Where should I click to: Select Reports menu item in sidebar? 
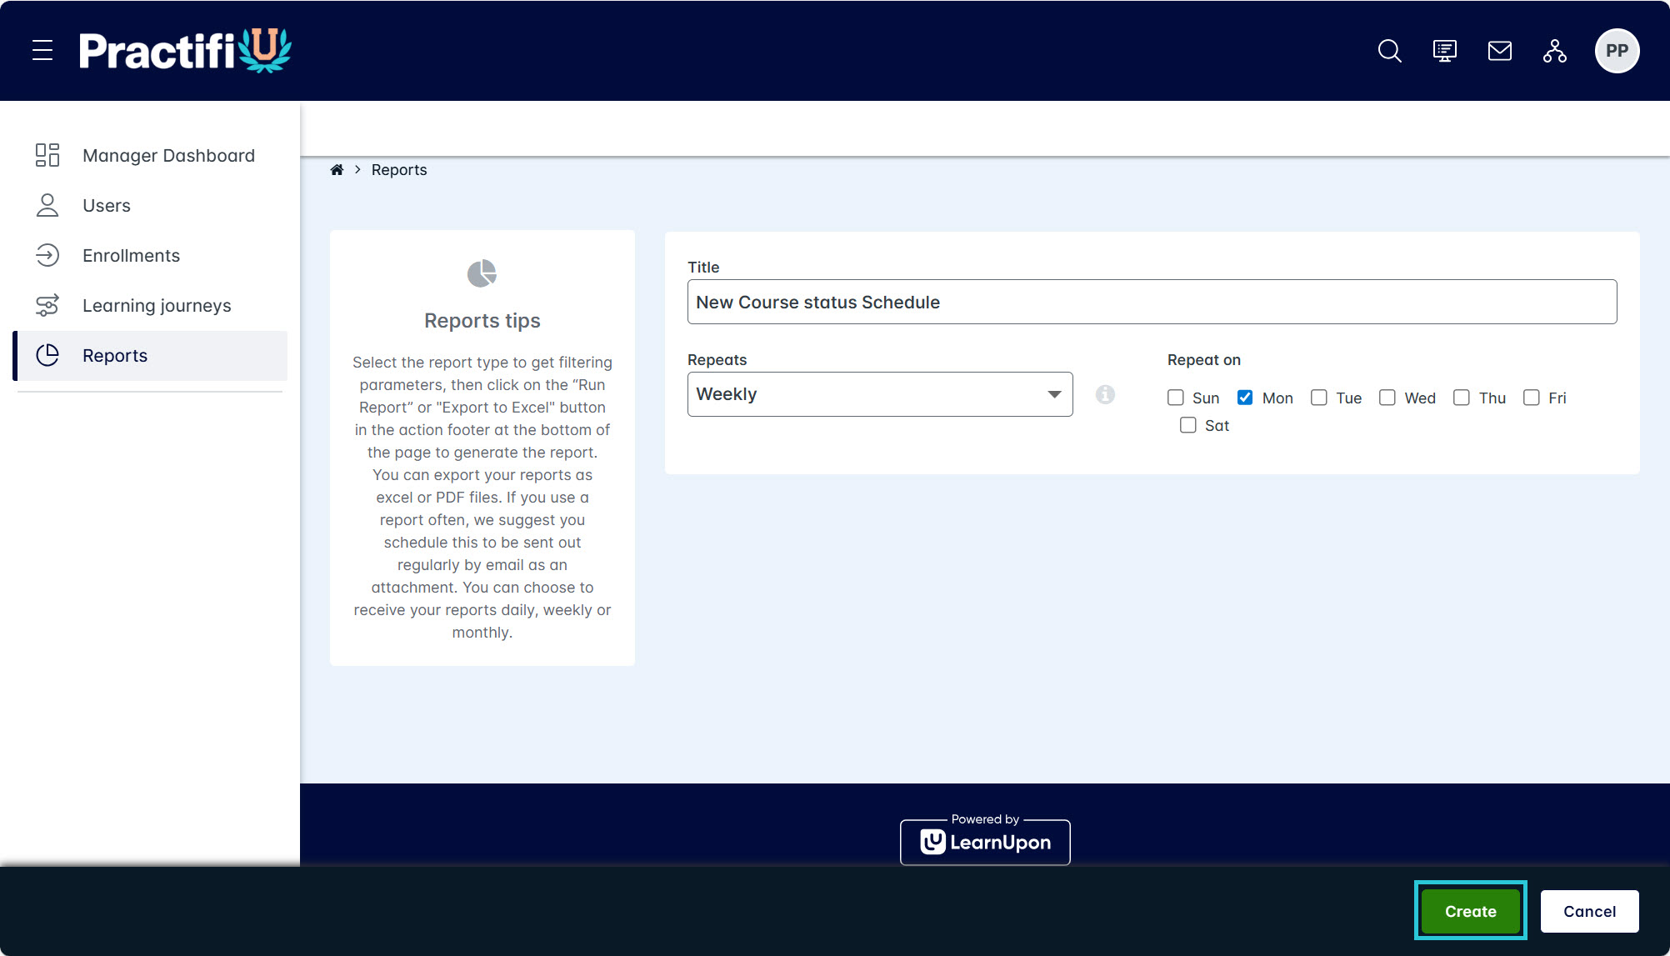tap(150, 356)
